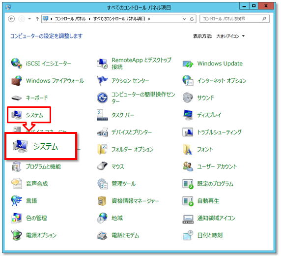Expand arrow after コントロール パネル in breadcrumb
Viewport: 281px width, 258px height.
tap(89, 19)
